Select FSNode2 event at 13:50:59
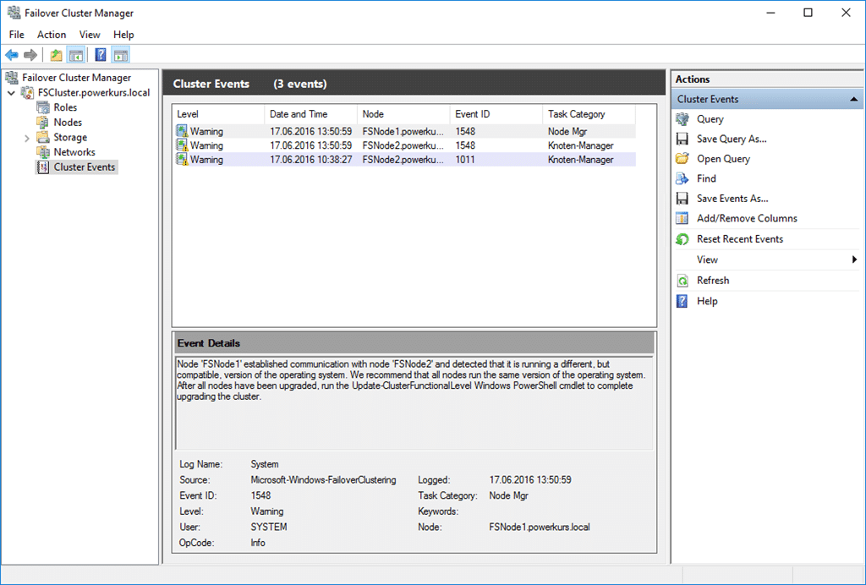The height and width of the screenshot is (585, 866). point(404,145)
